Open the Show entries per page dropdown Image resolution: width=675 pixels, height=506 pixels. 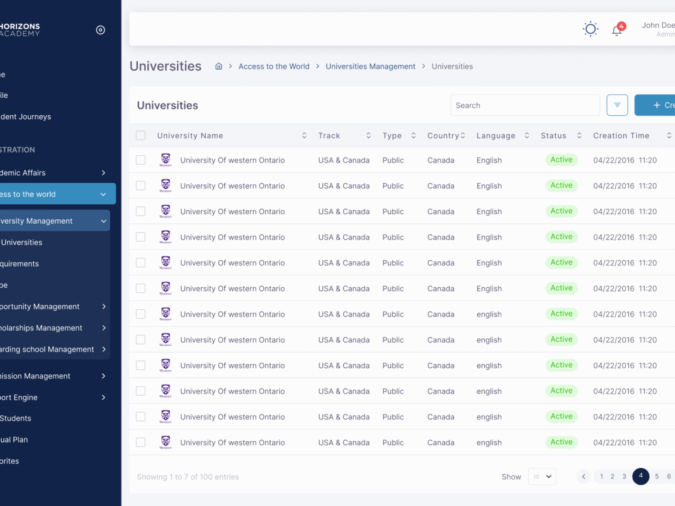542,477
